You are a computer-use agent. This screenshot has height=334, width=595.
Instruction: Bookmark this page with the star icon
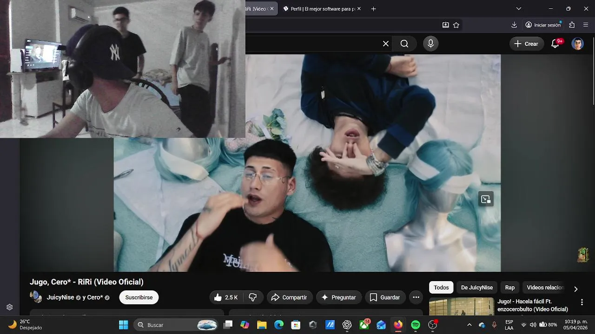point(456,25)
